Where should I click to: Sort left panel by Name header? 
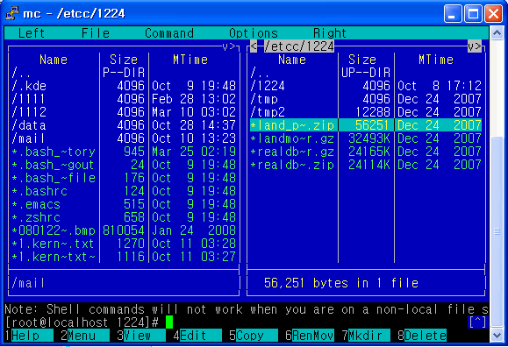coord(54,60)
